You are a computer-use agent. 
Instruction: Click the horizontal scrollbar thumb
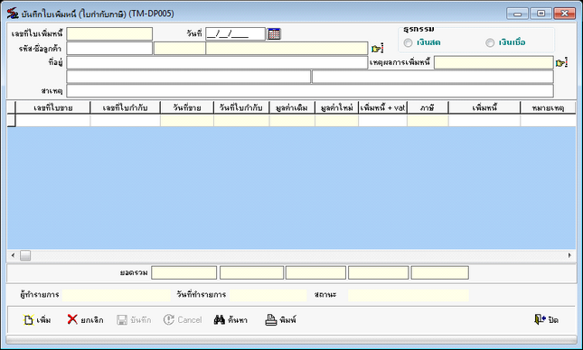[x=25, y=255]
